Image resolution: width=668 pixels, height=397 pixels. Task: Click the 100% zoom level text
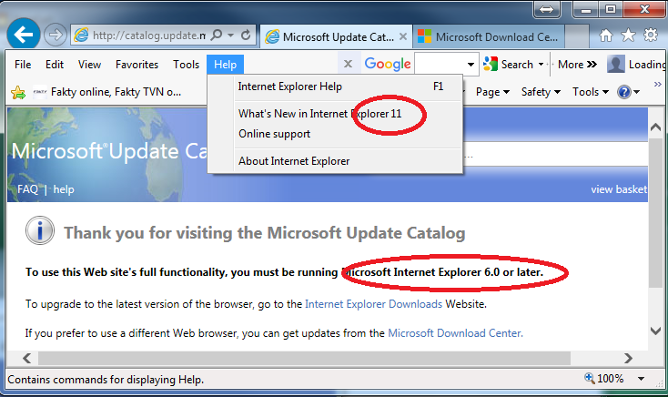(x=610, y=379)
